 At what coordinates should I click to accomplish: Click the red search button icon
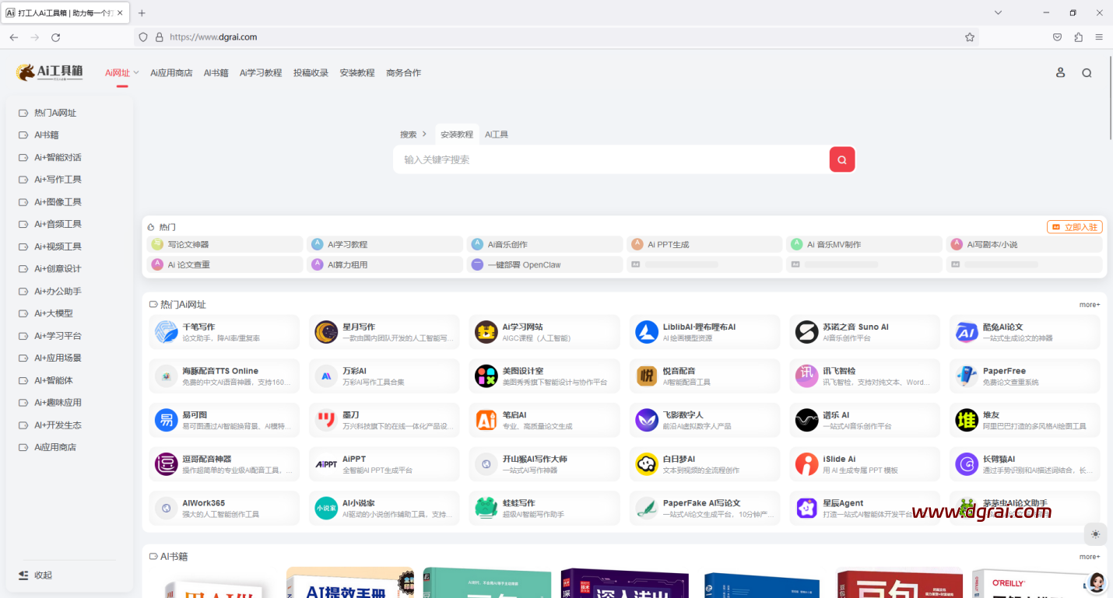coord(842,159)
